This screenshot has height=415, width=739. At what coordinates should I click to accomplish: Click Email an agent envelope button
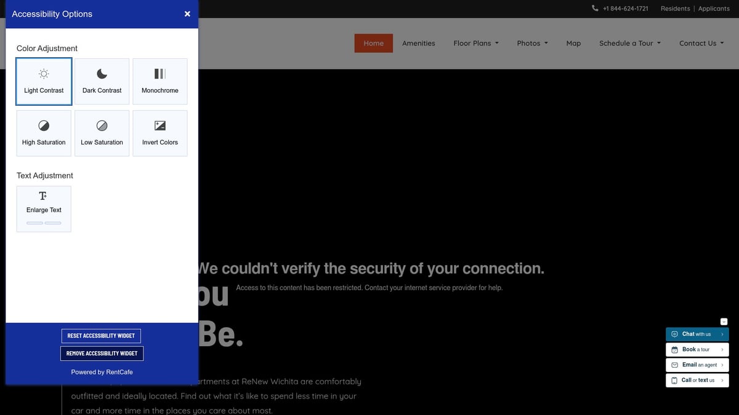(697, 365)
